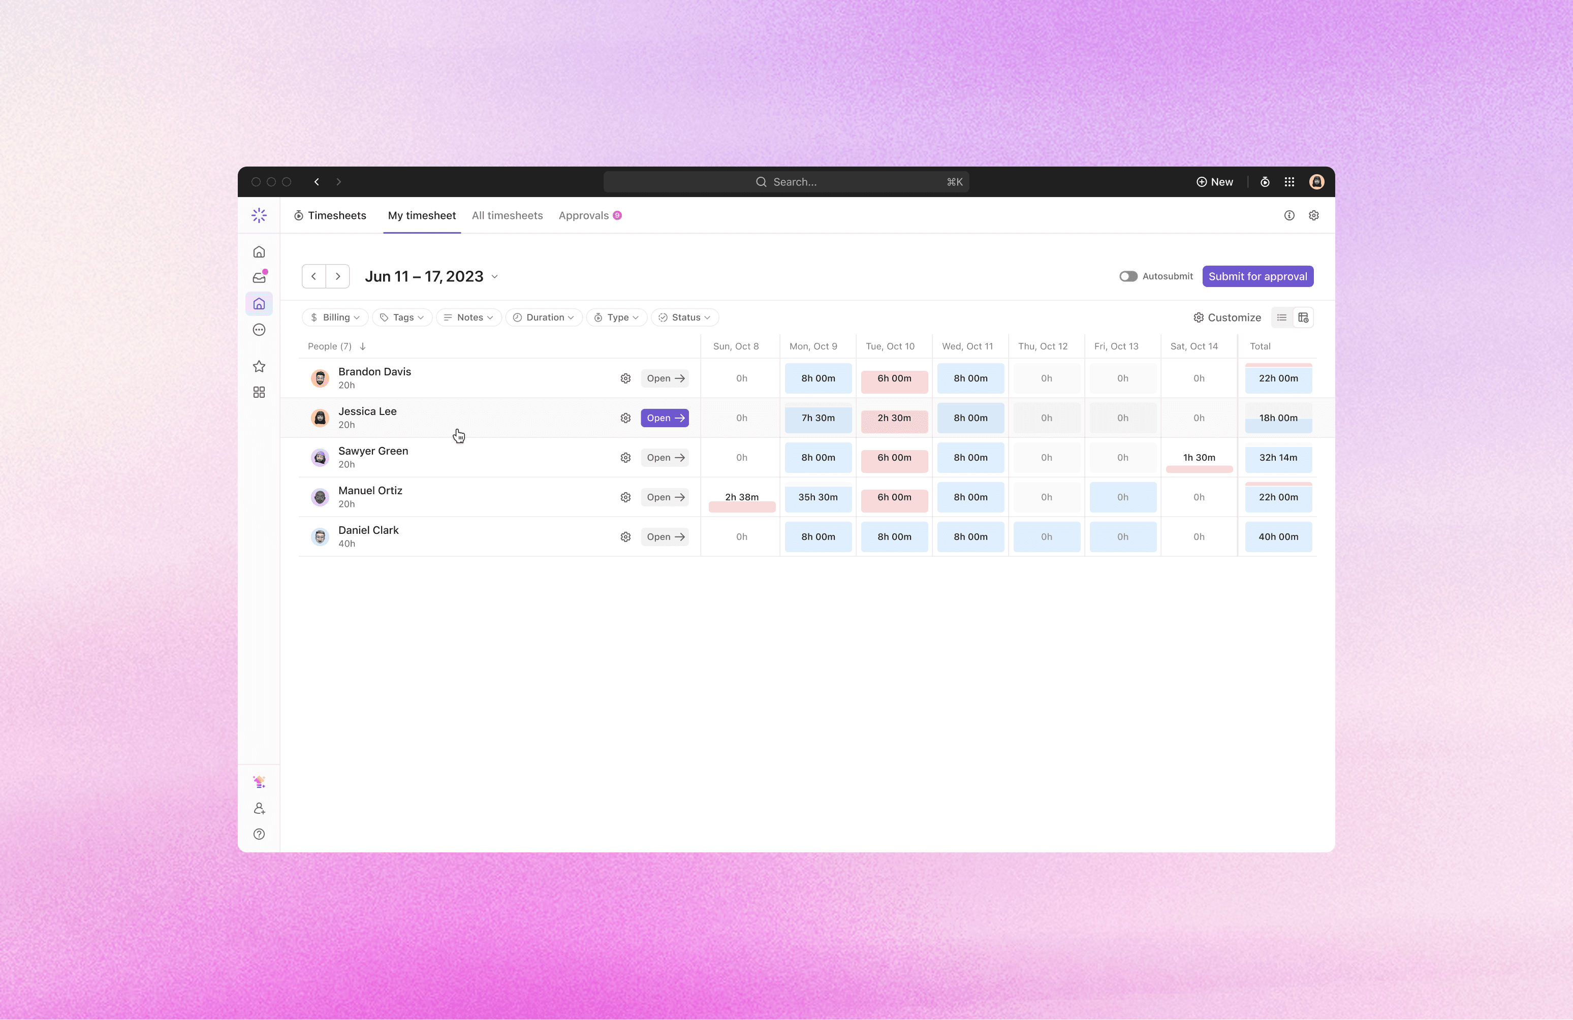This screenshot has width=1573, height=1020.
Task: Open gear settings for Manuel Ortiz
Action: pyautogui.click(x=625, y=497)
